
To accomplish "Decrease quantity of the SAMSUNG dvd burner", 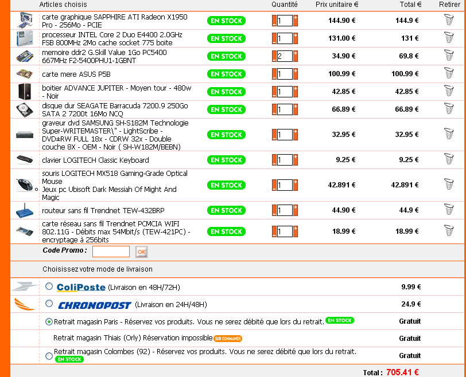I will tap(274, 135).
